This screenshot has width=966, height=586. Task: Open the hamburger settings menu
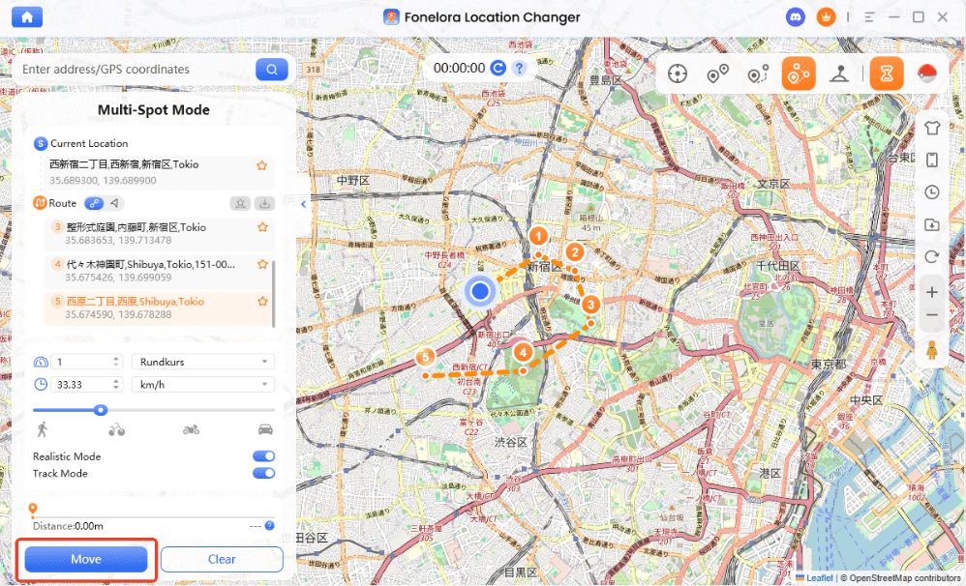(x=869, y=17)
